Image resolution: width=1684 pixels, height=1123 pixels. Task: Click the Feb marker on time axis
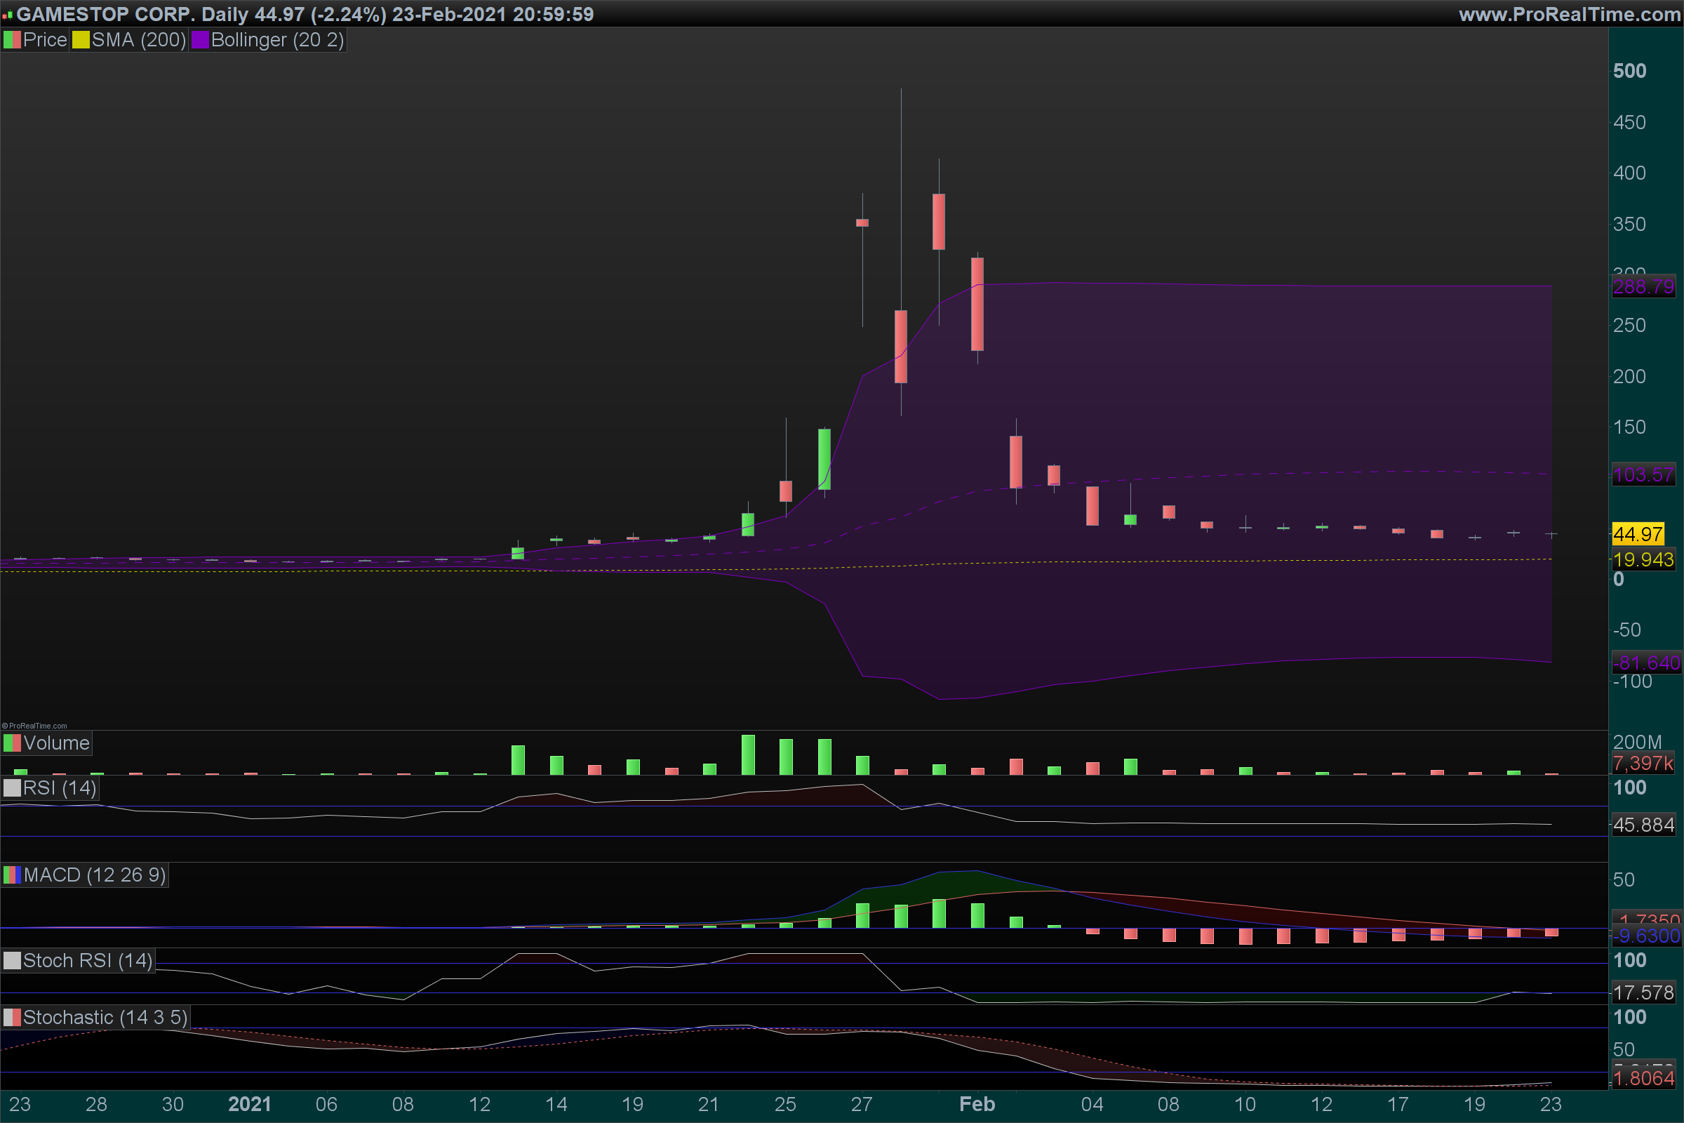coord(977,1104)
